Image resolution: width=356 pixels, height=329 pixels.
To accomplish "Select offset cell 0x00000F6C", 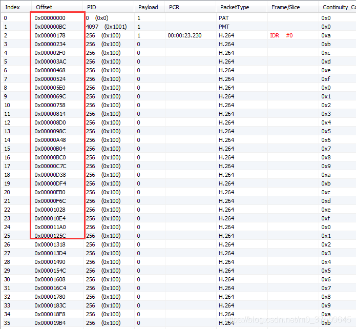I will click(x=50, y=201).
